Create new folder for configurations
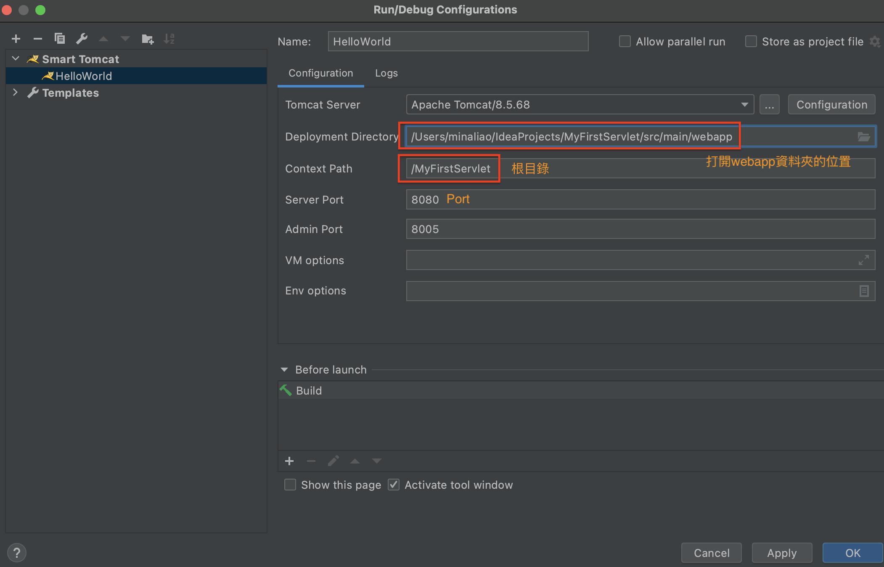 point(148,39)
